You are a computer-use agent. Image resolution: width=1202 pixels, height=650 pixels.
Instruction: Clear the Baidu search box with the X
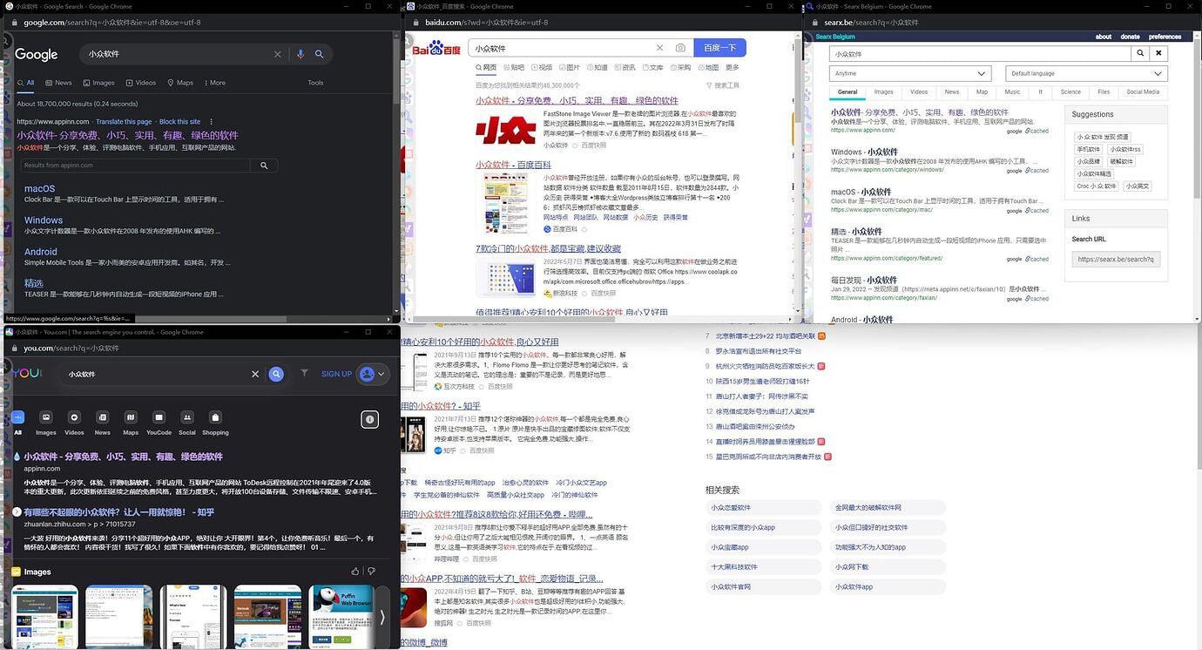pos(659,48)
